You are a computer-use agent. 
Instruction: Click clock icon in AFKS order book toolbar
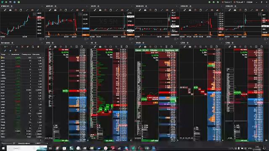[61, 47]
